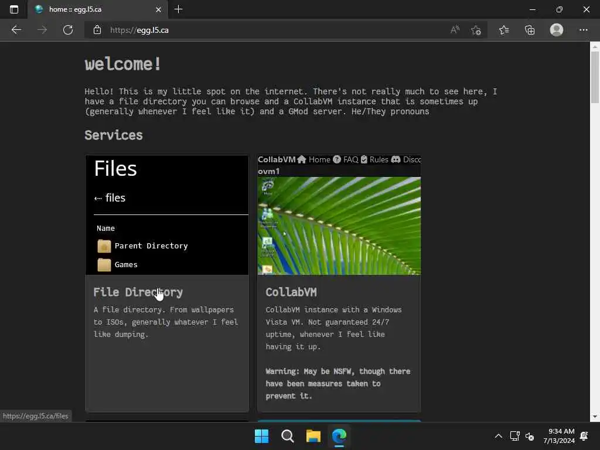Click the muted volume tray icon
This screenshot has width=600, height=450.
(x=530, y=436)
